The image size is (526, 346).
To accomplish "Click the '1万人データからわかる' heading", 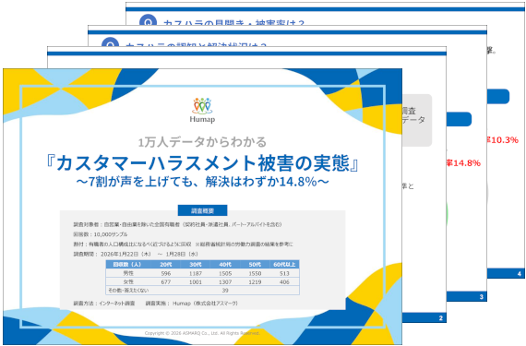I will (x=202, y=142).
